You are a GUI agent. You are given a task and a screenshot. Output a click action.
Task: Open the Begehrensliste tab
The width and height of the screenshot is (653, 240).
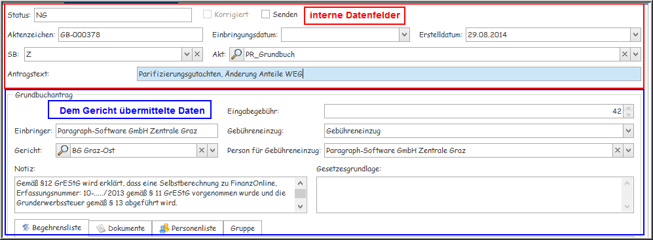coord(52,227)
